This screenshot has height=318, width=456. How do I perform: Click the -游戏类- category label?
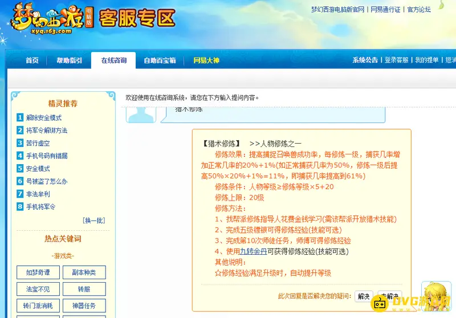pyautogui.click(x=63, y=256)
